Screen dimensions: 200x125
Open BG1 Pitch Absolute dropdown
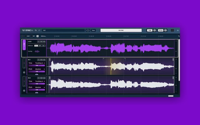(x=40, y=69)
